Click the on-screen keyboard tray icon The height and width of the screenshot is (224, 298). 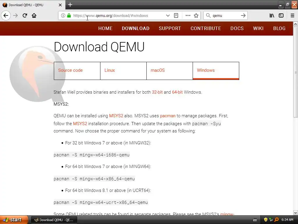(x=255, y=220)
